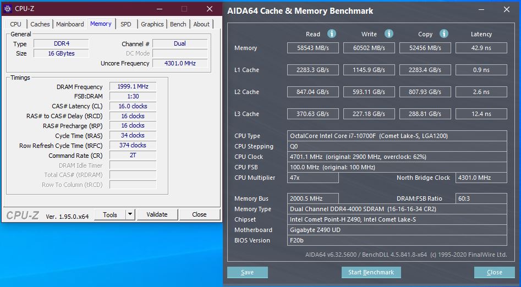
Task: Open the About tab
Action: [201, 24]
